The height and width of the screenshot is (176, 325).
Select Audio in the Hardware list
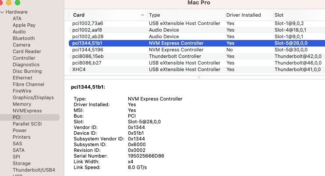pyautogui.click(x=19, y=32)
